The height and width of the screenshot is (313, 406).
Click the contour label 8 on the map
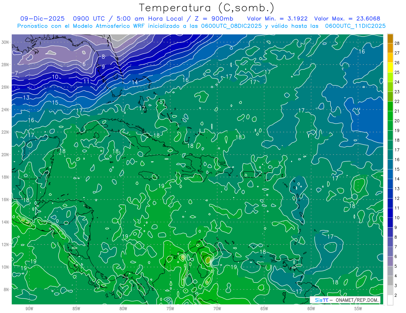(103, 57)
